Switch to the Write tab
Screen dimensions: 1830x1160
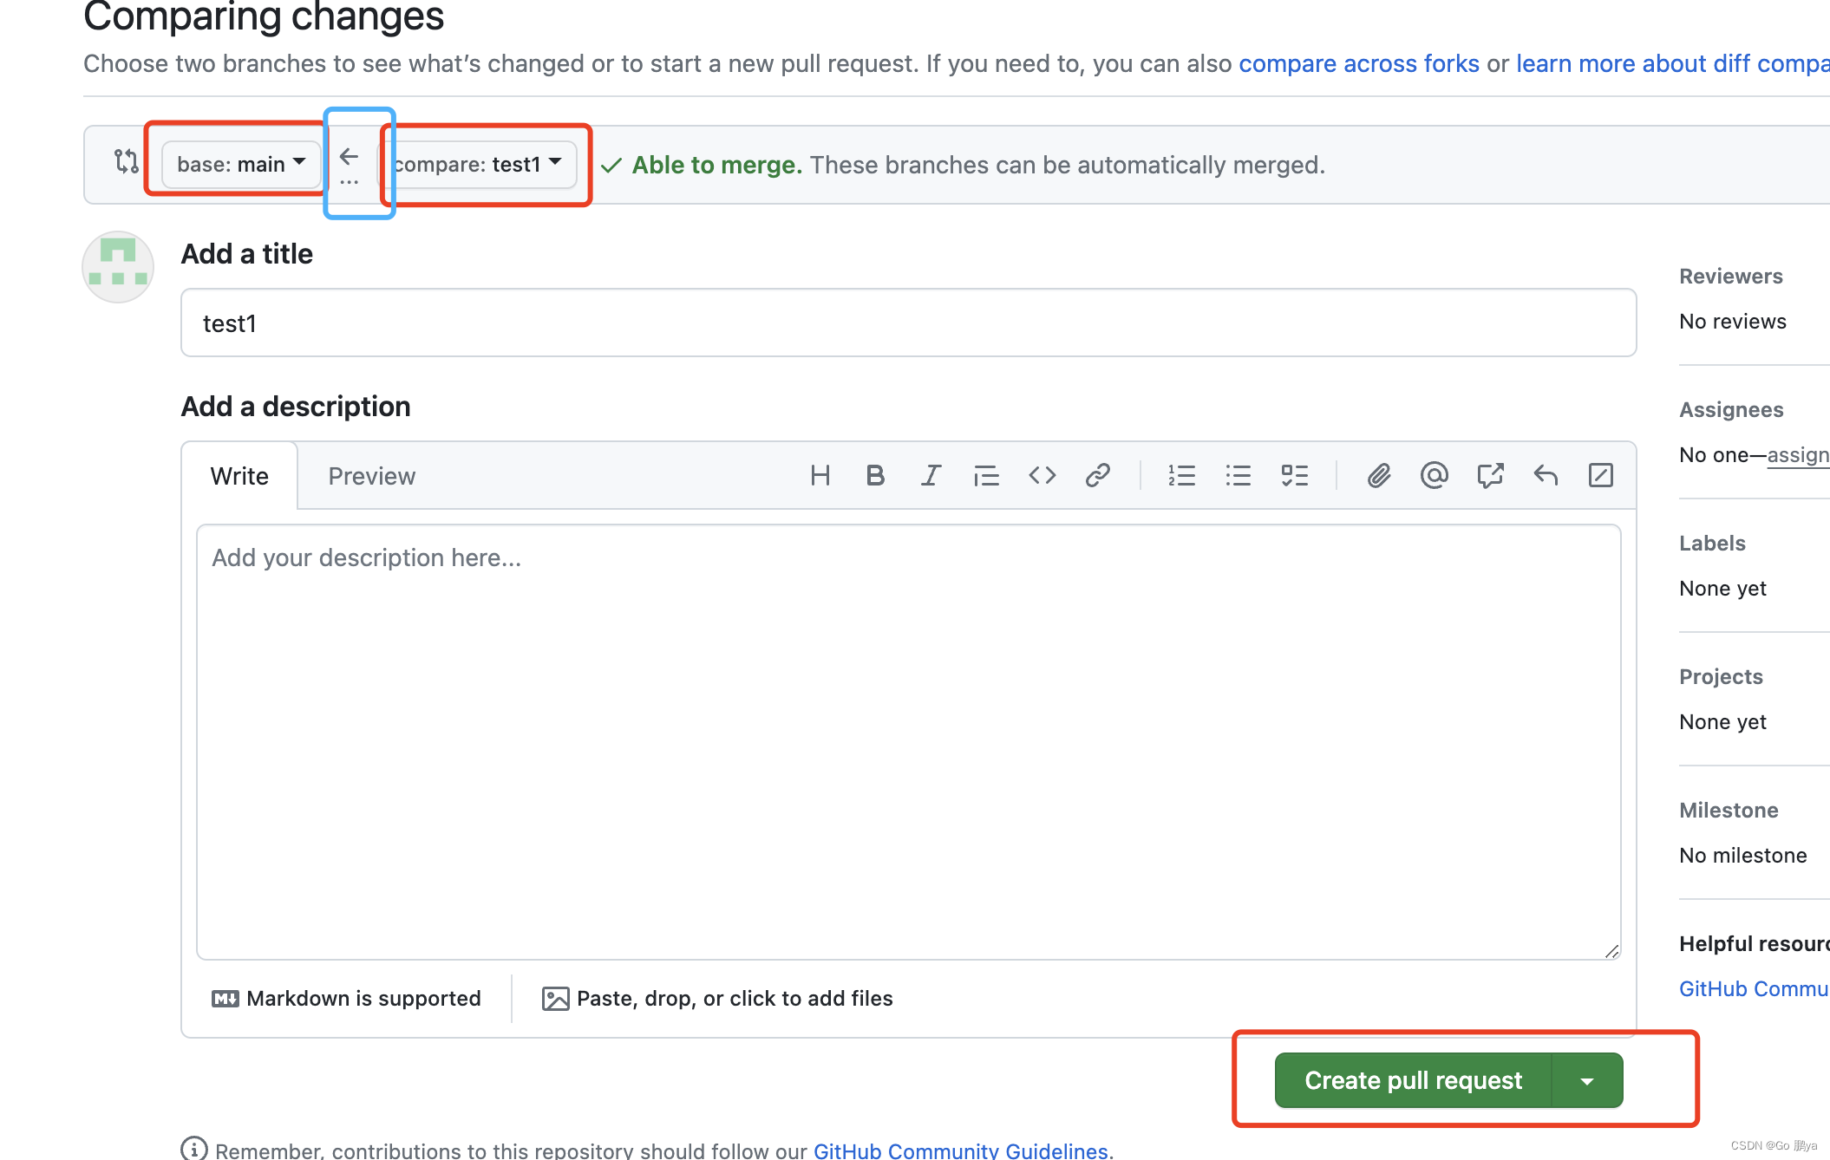239,476
